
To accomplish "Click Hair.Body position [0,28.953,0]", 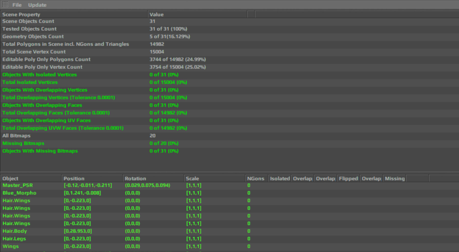I will pos(78,231).
